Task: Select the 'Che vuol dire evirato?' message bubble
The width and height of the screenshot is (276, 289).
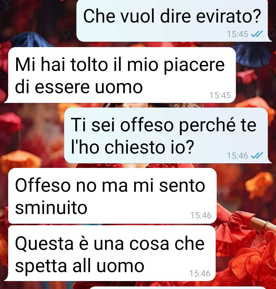Action: pyautogui.click(x=174, y=21)
